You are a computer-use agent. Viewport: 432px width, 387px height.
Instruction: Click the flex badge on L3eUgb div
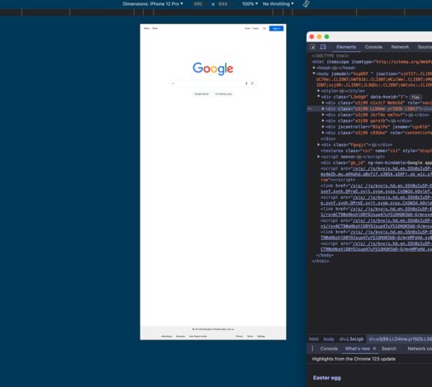tap(416, 97)
